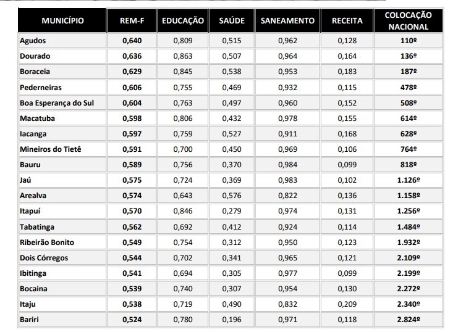Click the Boa Esperança do Sul row name
This screenshot has height=332, width=453.
tap(57, 103)
